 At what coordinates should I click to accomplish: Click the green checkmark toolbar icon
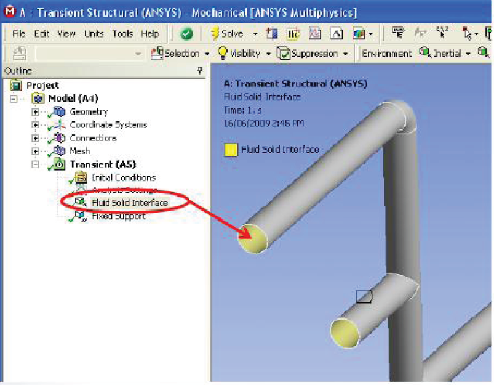pyautogui.click(x=186, y=33)
